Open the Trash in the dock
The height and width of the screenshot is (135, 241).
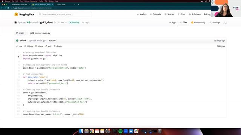pyautogui.click(x=160, y=131)
